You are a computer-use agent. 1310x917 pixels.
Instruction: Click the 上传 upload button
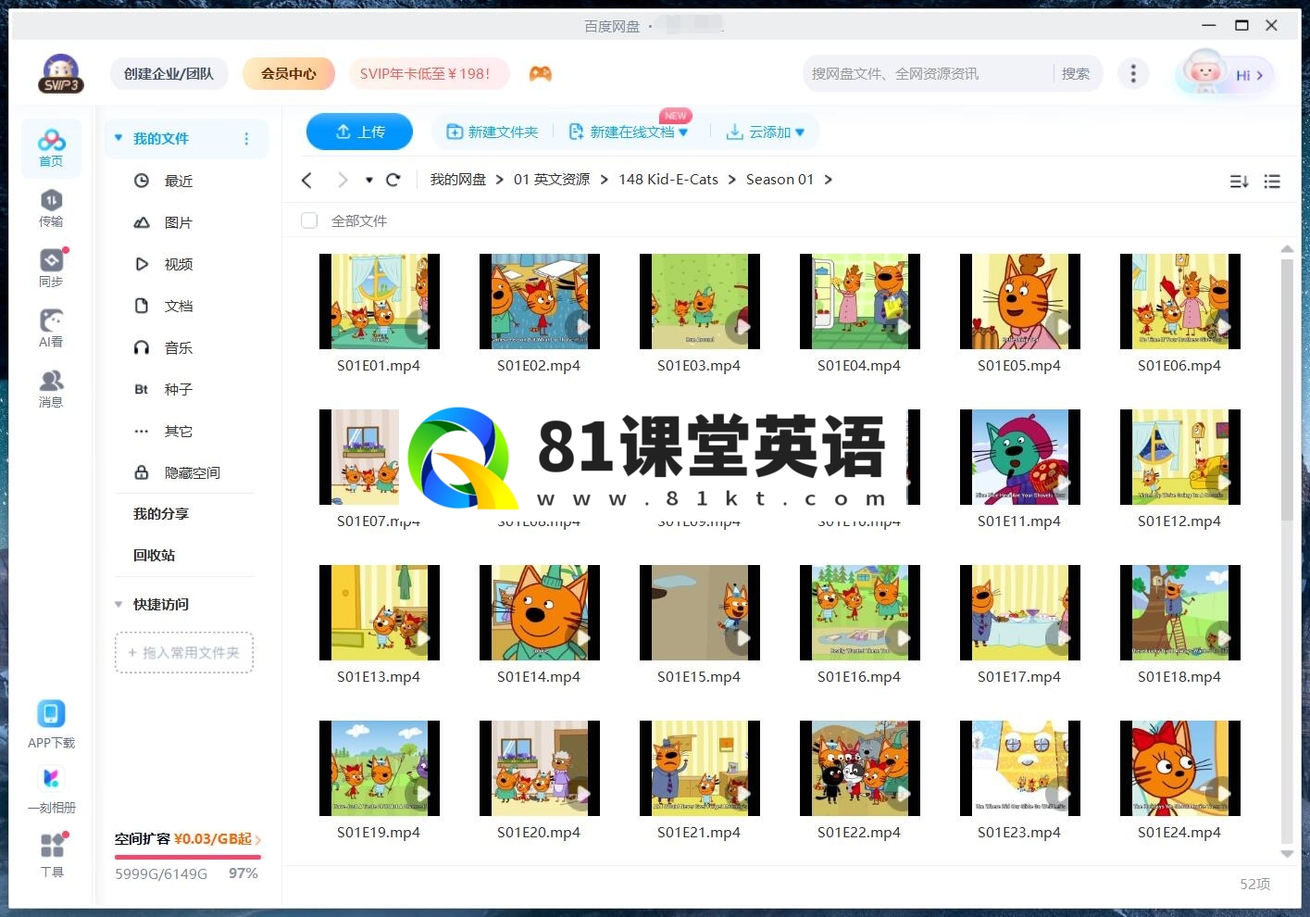tap(359, 132)
